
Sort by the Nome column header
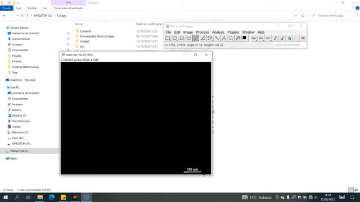tap(79, 24)
